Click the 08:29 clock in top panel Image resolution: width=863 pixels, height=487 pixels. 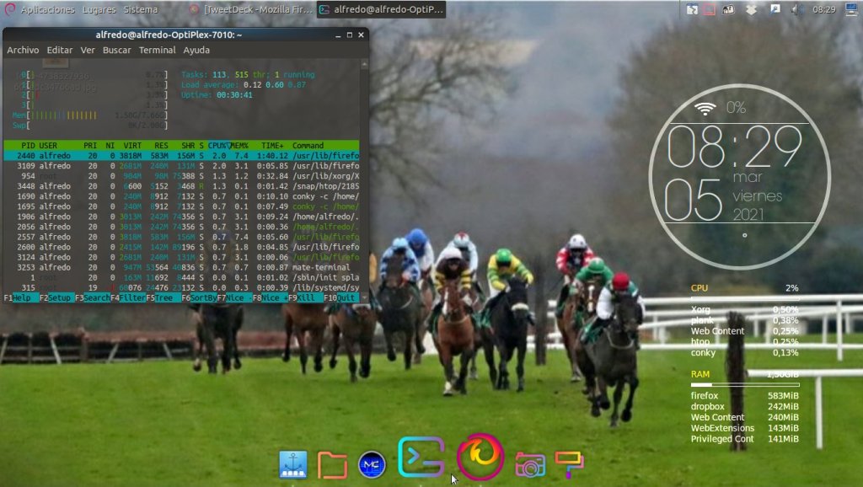(823, 10)
